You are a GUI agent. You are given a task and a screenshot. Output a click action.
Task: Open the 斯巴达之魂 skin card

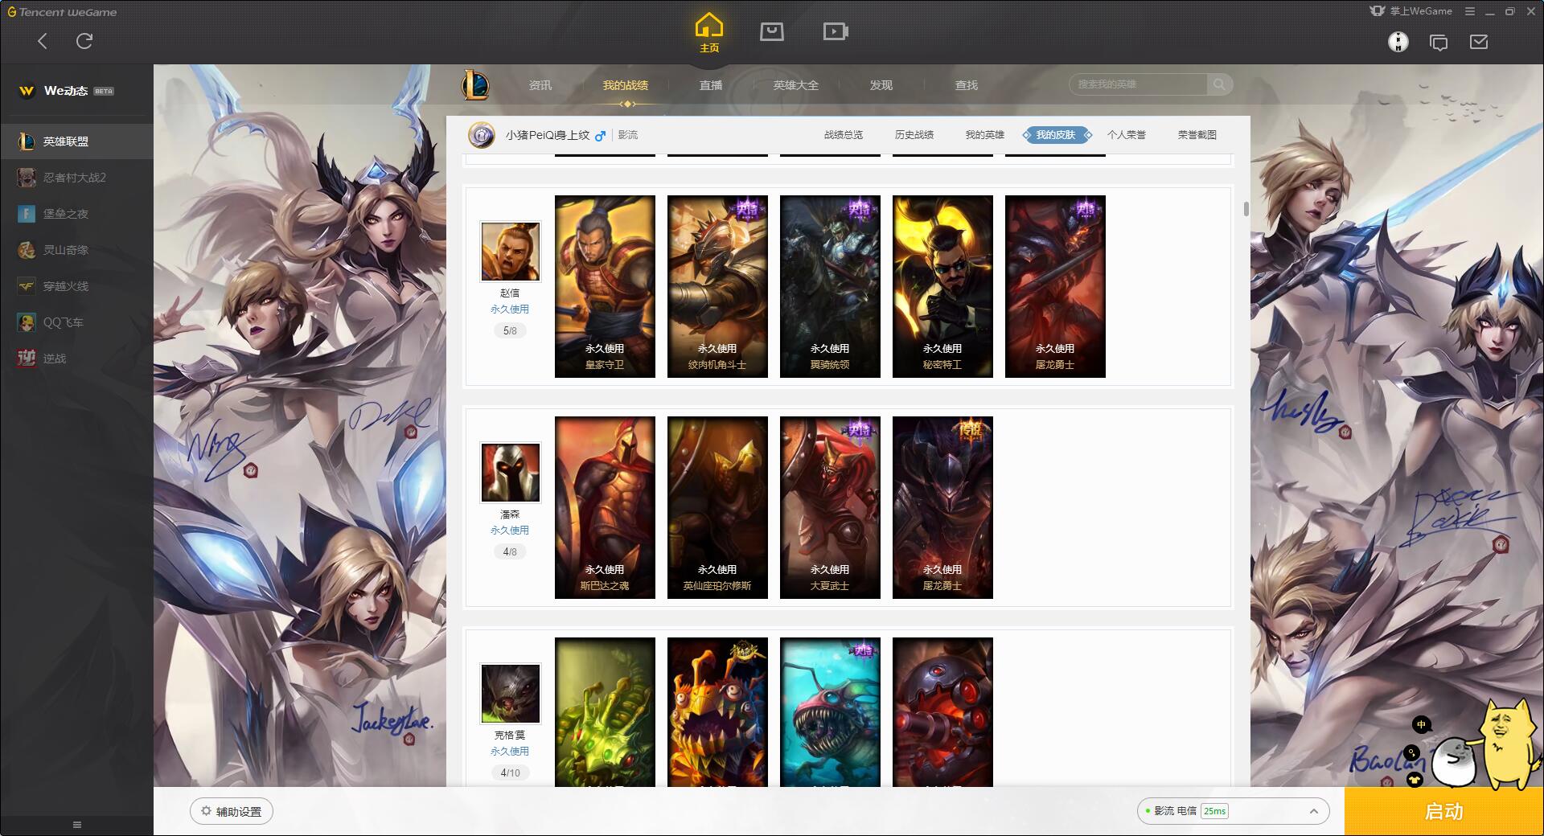click(605, 507)
